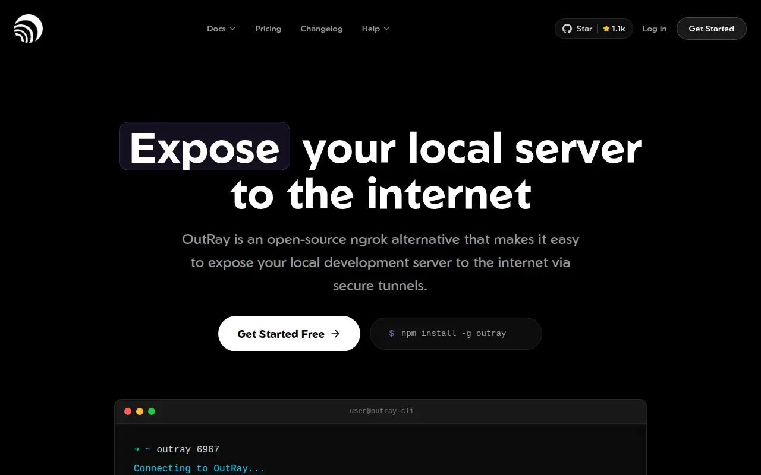Open the Pricing page
Screen dimensions: 761x475
(x=268, y=28)
